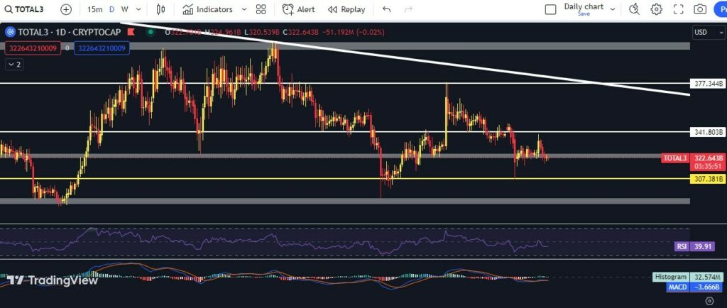This screenshot has width=727, height=308.
Task: Start bar Replay mode
Action: [x=346, y=9]
